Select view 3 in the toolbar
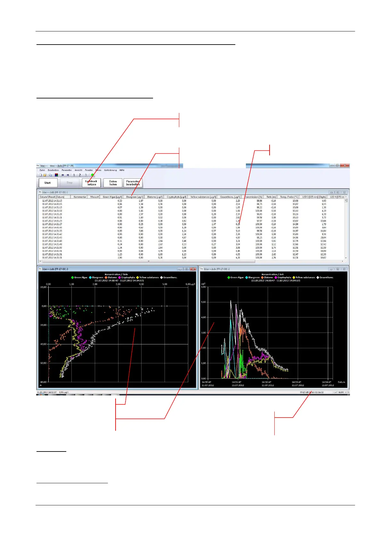Viewport: 381px width, 540px height. [86, 175]
